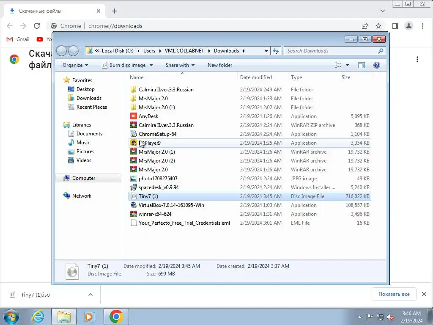Expand address bar previous locations dropdown
The image size is (433, 325).
point(266,51)
